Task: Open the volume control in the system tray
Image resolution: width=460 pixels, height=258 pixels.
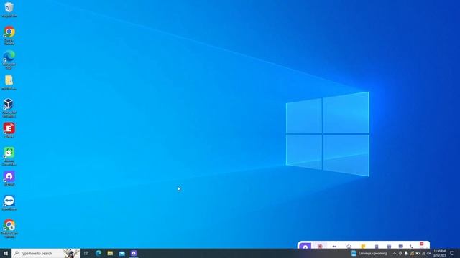Action: pyautogui.click(x=429, y=253)
